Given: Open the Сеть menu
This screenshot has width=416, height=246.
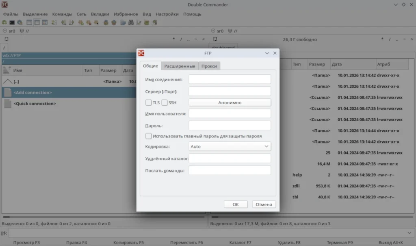Looking at the screenshot, I should [81, 14].
